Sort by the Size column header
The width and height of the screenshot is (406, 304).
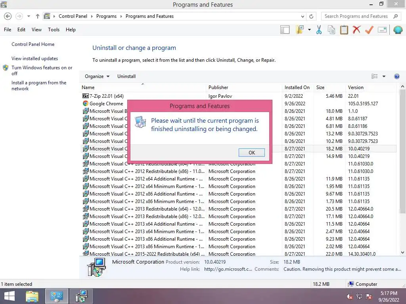[x=329, y=87]
